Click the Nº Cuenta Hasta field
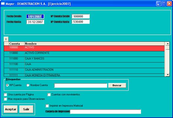Viewport: 173px width, 118px height. click(81, 22)
